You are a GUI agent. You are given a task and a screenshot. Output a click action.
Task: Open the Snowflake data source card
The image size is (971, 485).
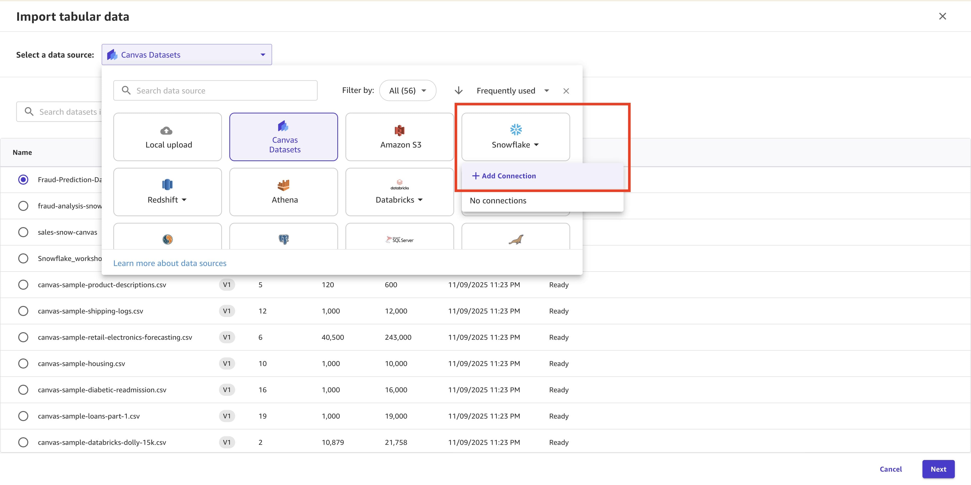point(516,137)
